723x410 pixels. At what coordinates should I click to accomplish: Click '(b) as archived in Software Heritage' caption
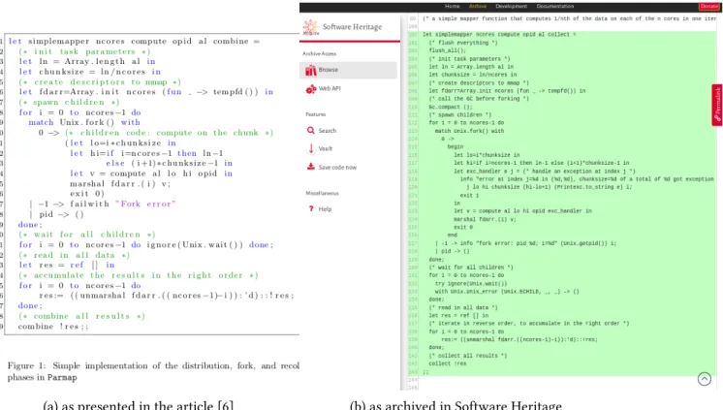coord(456,406)
